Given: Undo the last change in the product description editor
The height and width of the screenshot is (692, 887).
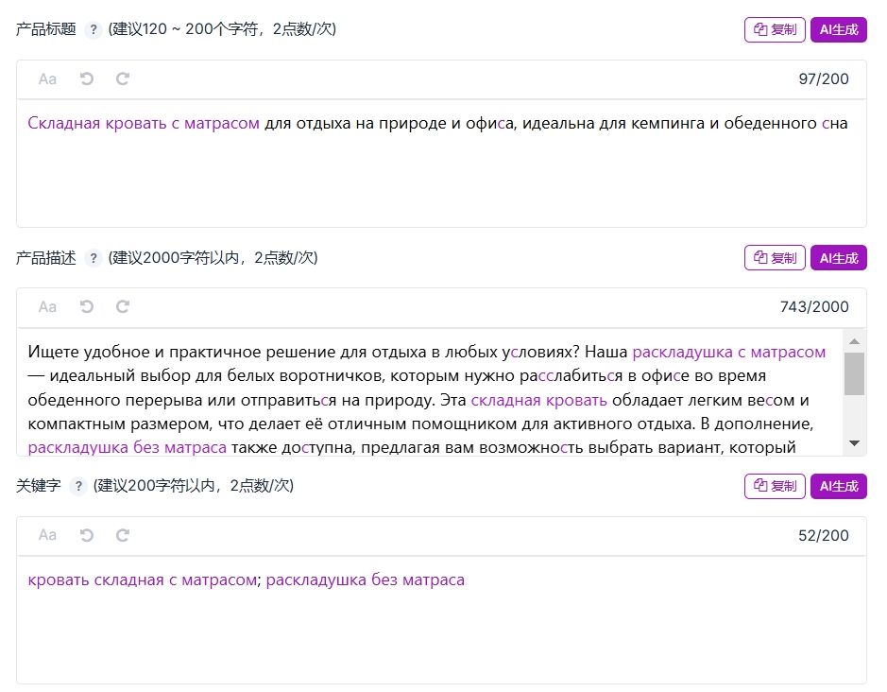Looking at the screenshot, I should [x=87, y=307].
